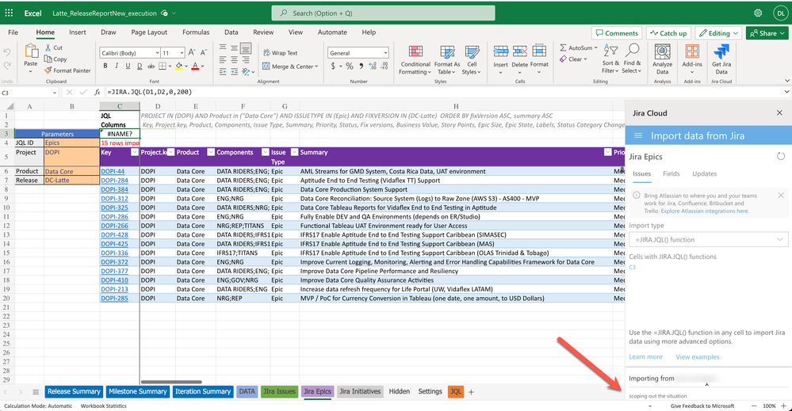The width and height of the screenshot is (792, 411).
Task: Open Jira Cloud hamburger menu
Action: click(x=638, y=135)
